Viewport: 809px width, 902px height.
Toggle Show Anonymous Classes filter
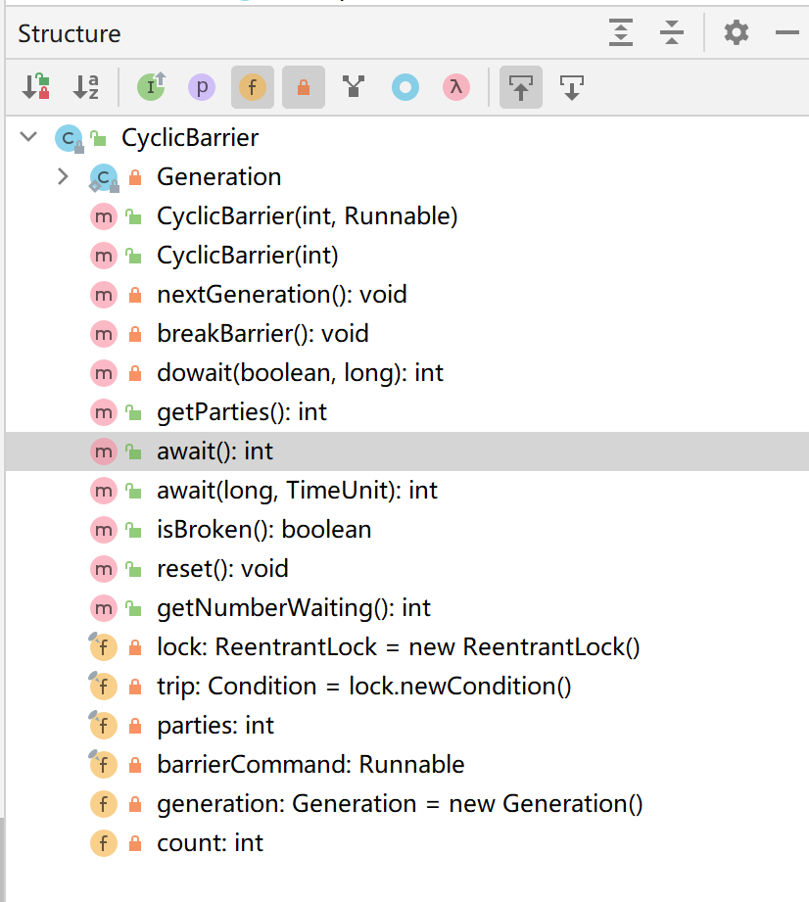click(x=405, y=87)
